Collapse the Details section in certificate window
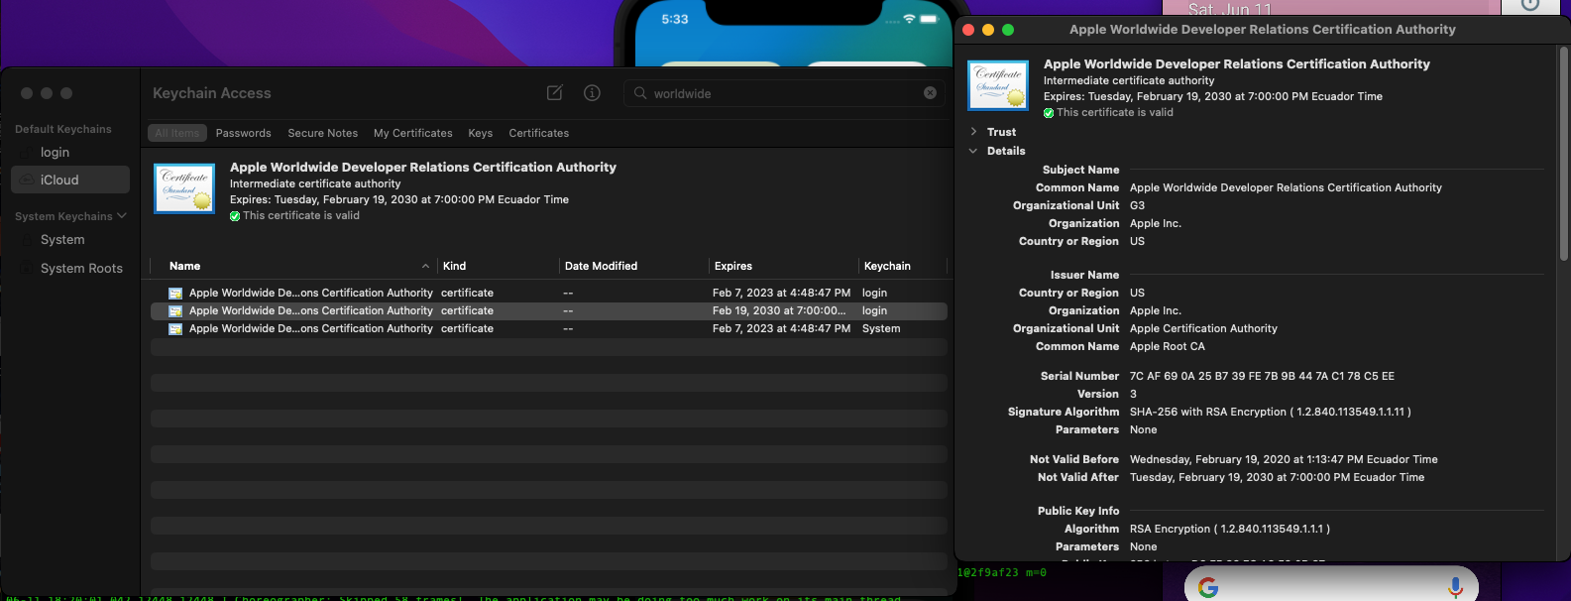This screenshot has width=1571, height=601. click(x=973, y=151)
